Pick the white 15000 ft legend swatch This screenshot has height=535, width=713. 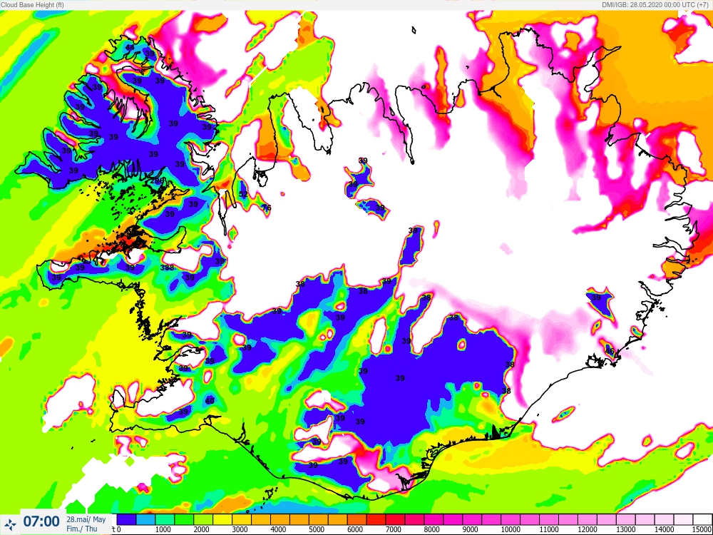click(702, 519)
